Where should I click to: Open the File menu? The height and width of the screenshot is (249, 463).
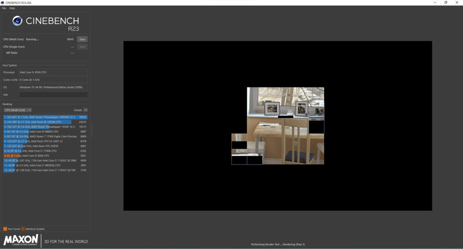click(4, 8)
